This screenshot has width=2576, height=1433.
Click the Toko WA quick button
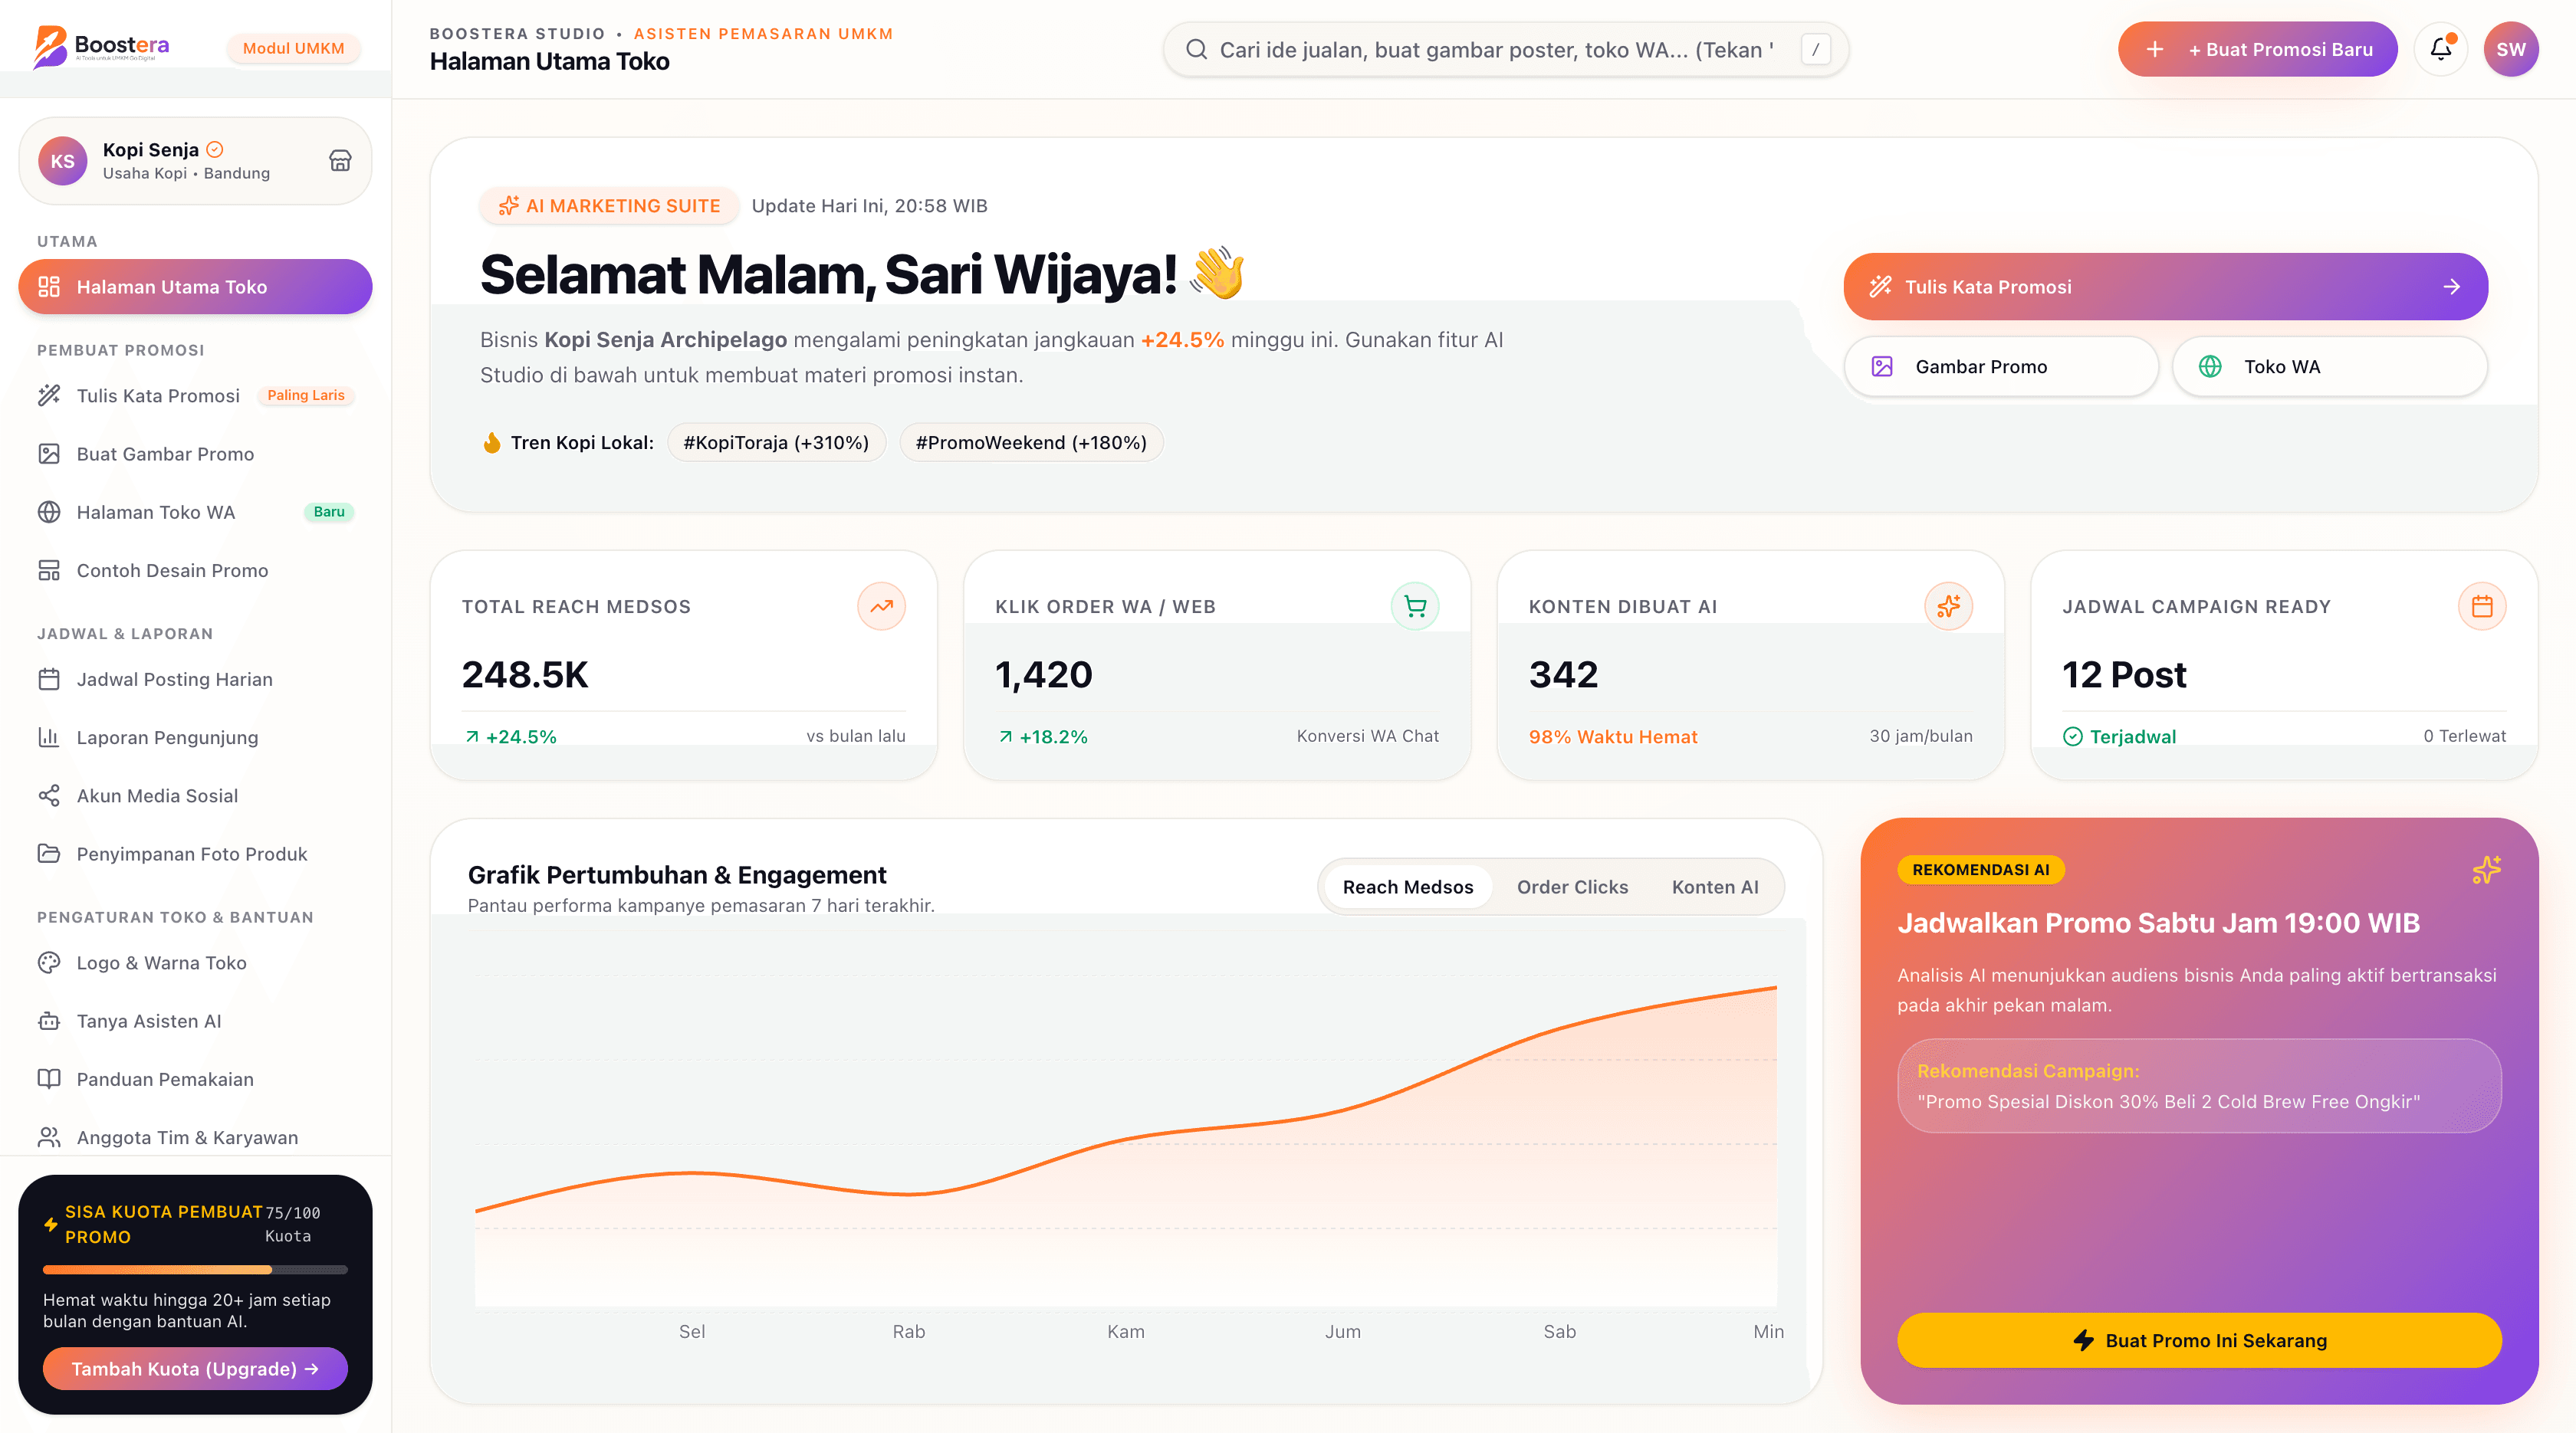2329,367
